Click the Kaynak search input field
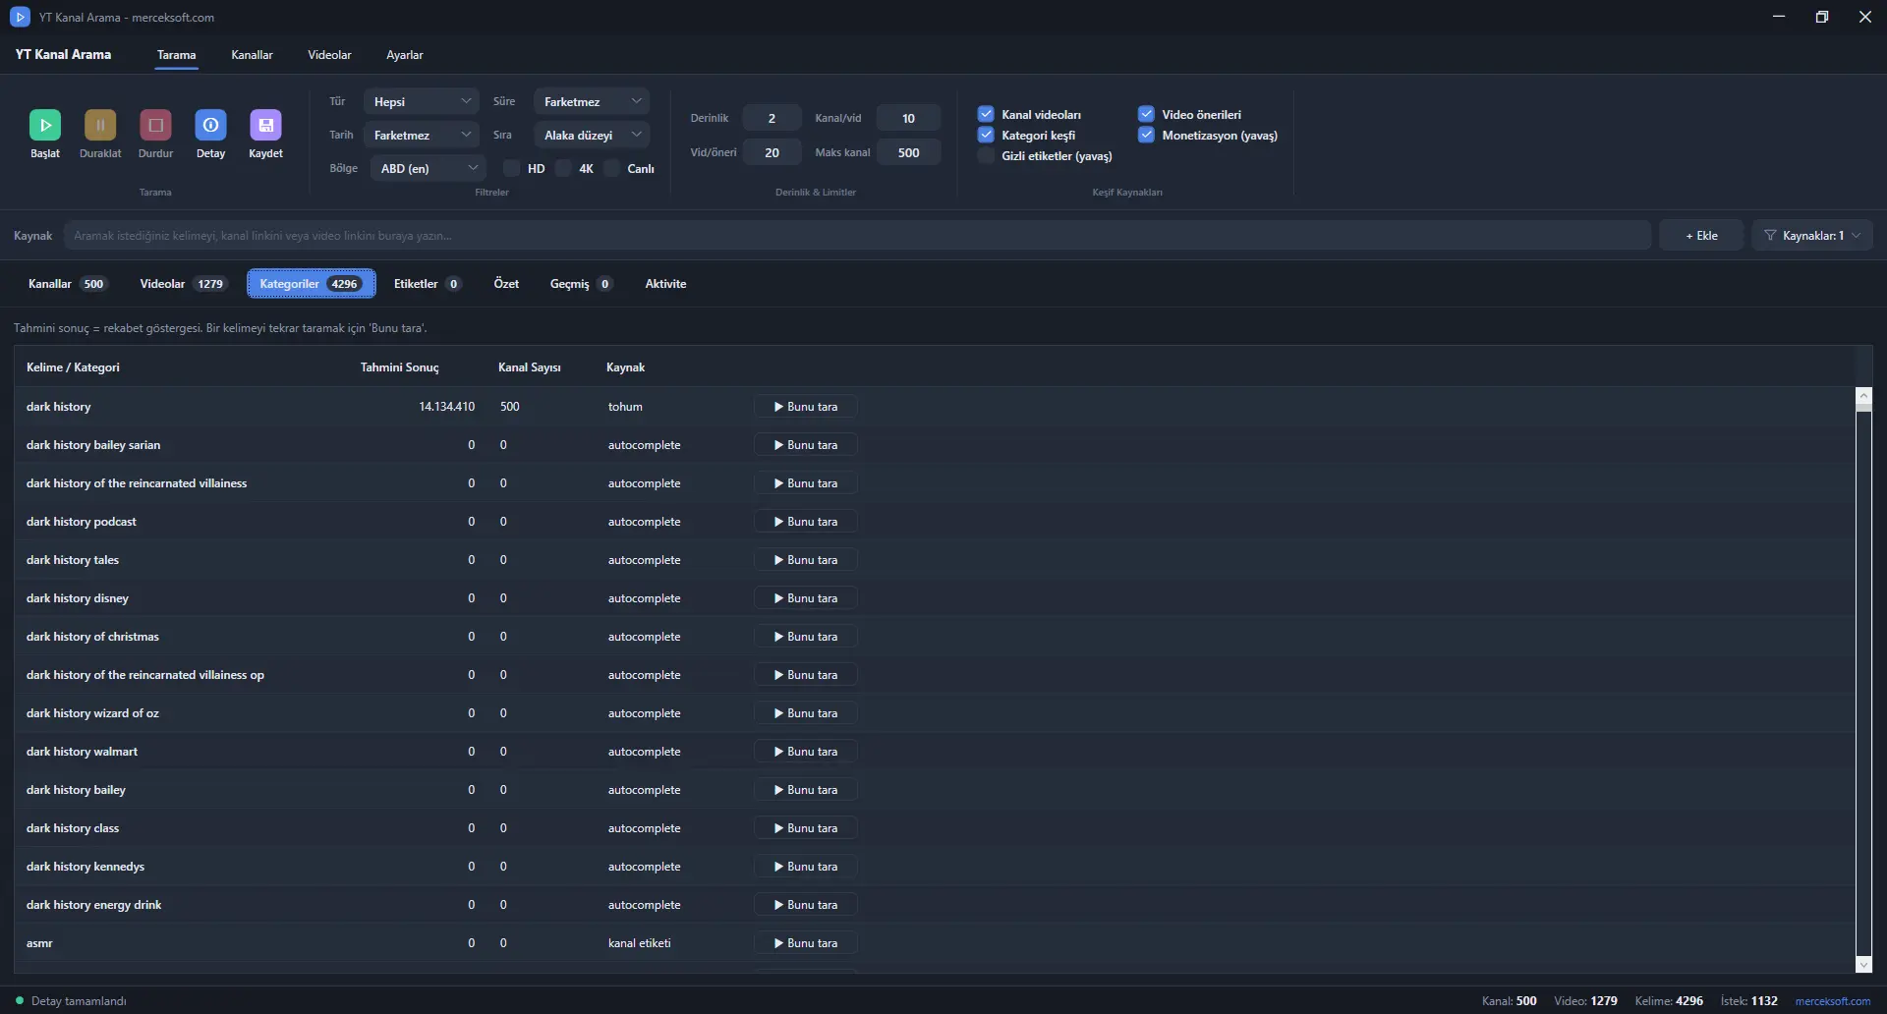1887x1014 pixels. coord(857,236)
